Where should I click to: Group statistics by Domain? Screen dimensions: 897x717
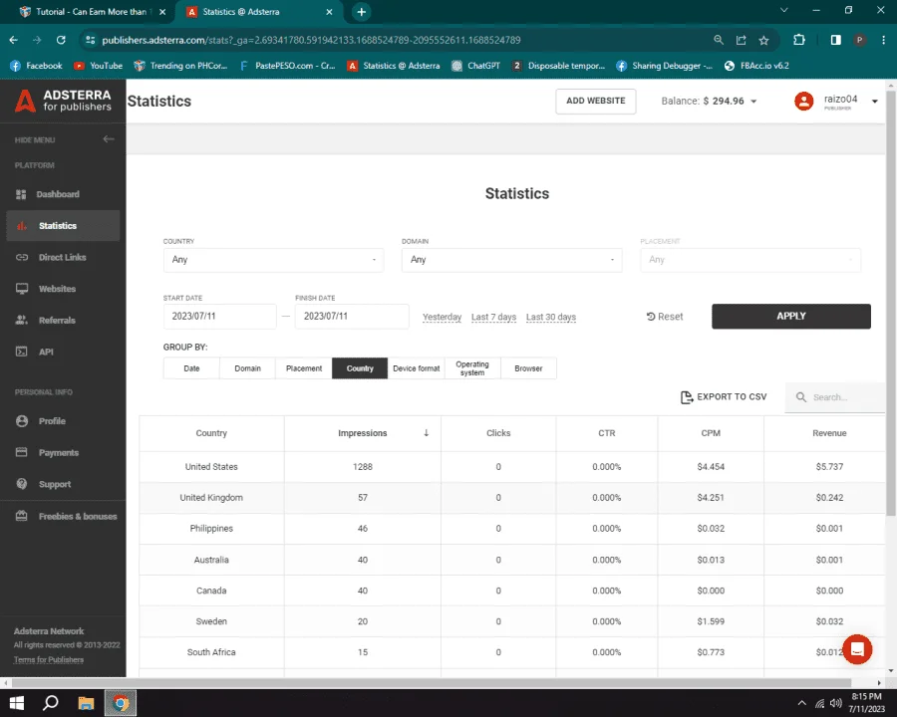tap(248, 368)
